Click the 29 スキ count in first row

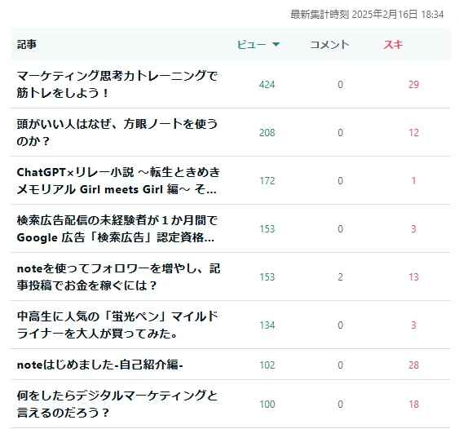[x=413, y=85]
